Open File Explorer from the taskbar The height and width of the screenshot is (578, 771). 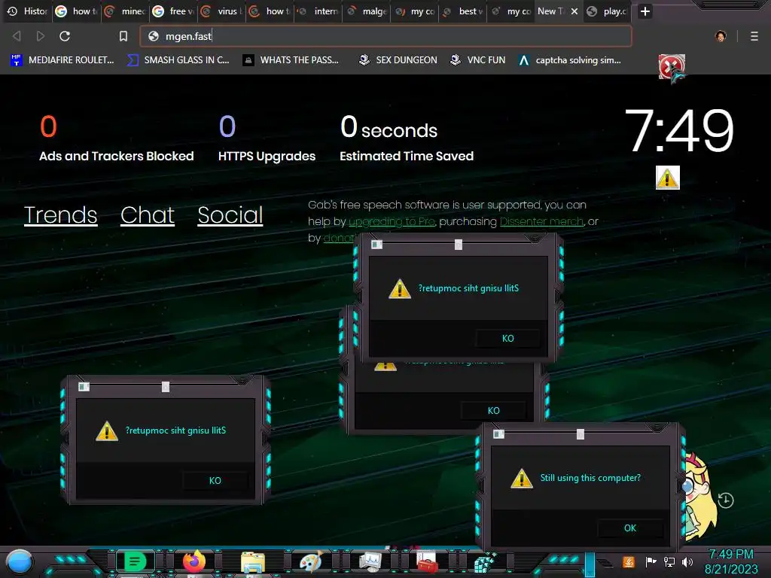pos(253,562)
